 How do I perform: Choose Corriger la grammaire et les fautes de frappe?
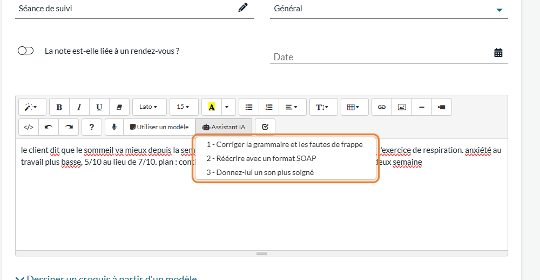click(285, 145)
